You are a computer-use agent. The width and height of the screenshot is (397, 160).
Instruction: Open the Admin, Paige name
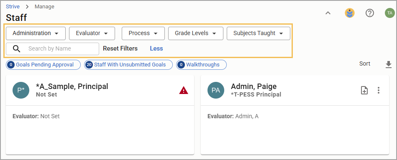coord(254,86)
